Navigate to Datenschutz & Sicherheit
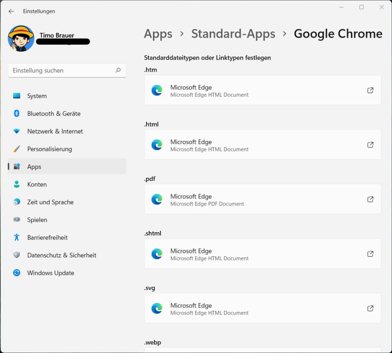This screenshot has width=392, height=353. [x=62, y=255]
